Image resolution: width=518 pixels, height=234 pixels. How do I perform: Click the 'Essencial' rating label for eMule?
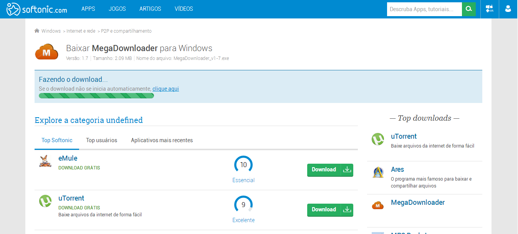243,180
